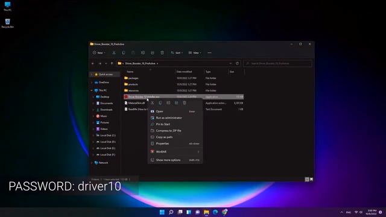
Task: Open the Sort dropdown
Action: (177, 52)
